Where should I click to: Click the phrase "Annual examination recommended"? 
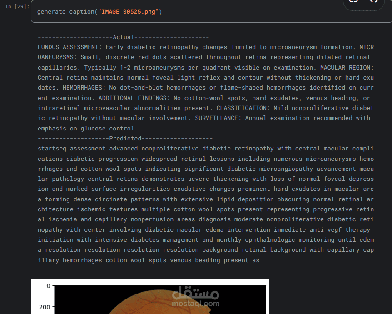[x=299, y=118]
